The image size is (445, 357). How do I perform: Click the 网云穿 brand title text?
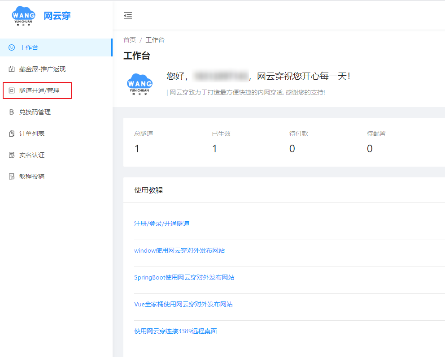point(57,16)
